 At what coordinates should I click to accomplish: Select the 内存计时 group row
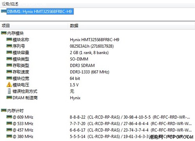[x=15, y=111]
